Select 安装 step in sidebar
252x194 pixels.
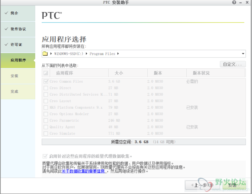click(18, 76)
